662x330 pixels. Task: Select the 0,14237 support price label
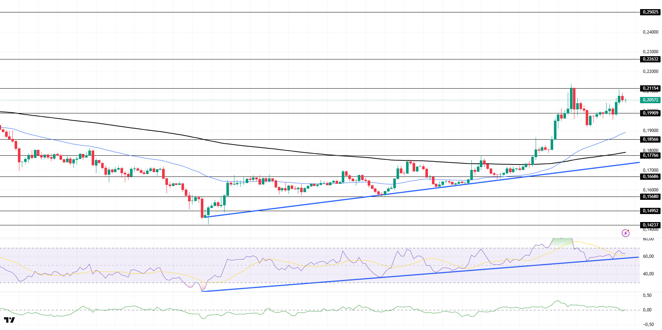pos(650,225)
